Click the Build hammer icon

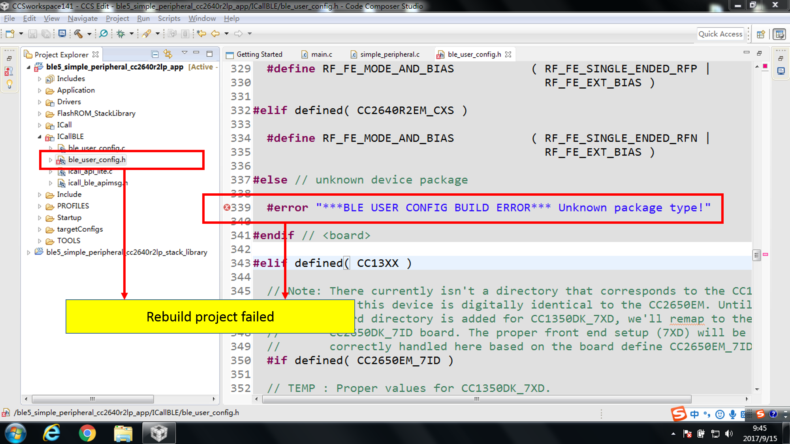(78, 34)
